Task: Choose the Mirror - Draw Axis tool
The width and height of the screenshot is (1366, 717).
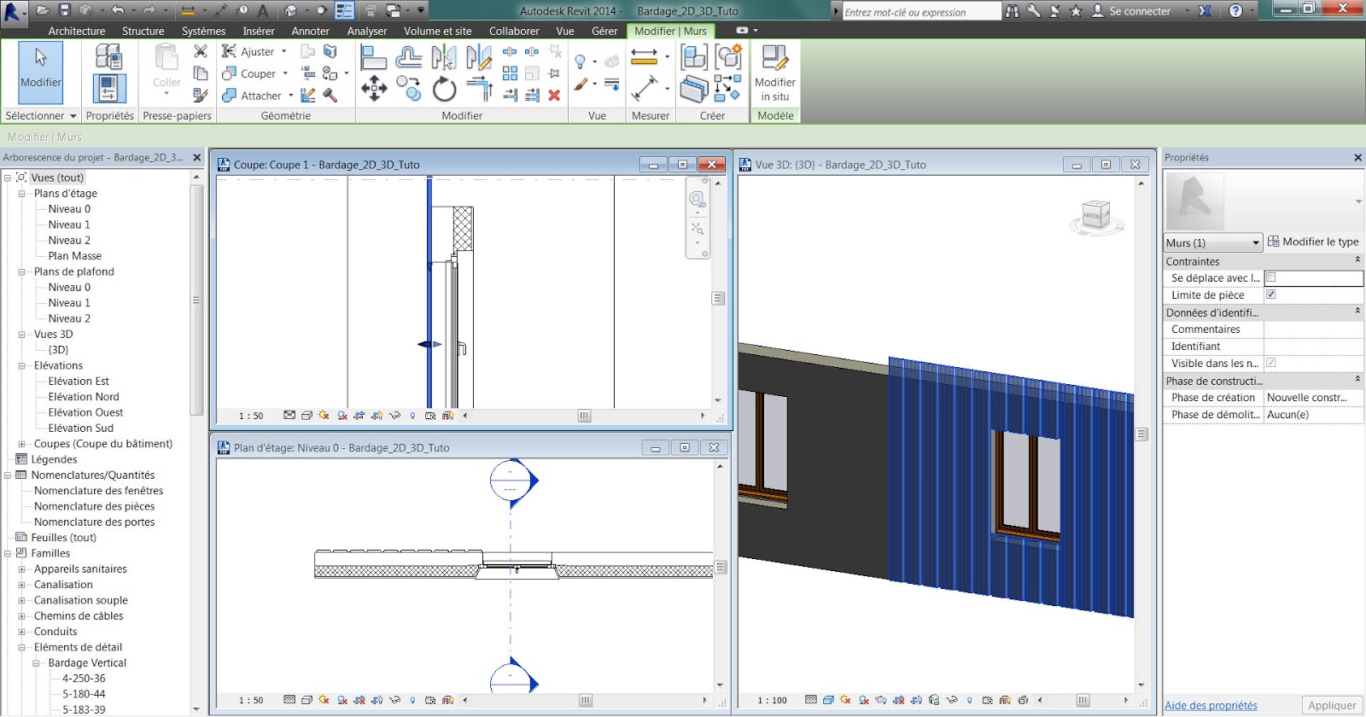Action: pos(479,59)
